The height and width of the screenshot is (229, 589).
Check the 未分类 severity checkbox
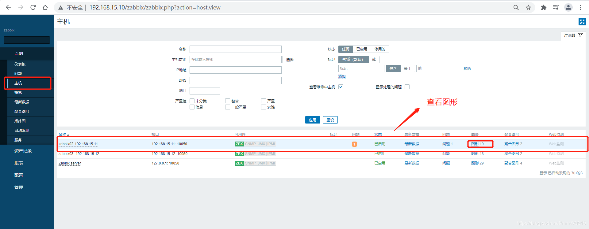(192, 101)
